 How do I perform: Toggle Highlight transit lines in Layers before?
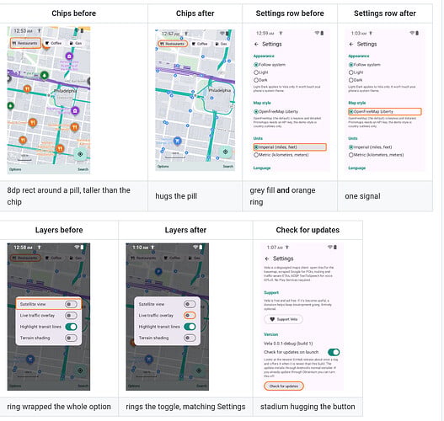(71, 327)
